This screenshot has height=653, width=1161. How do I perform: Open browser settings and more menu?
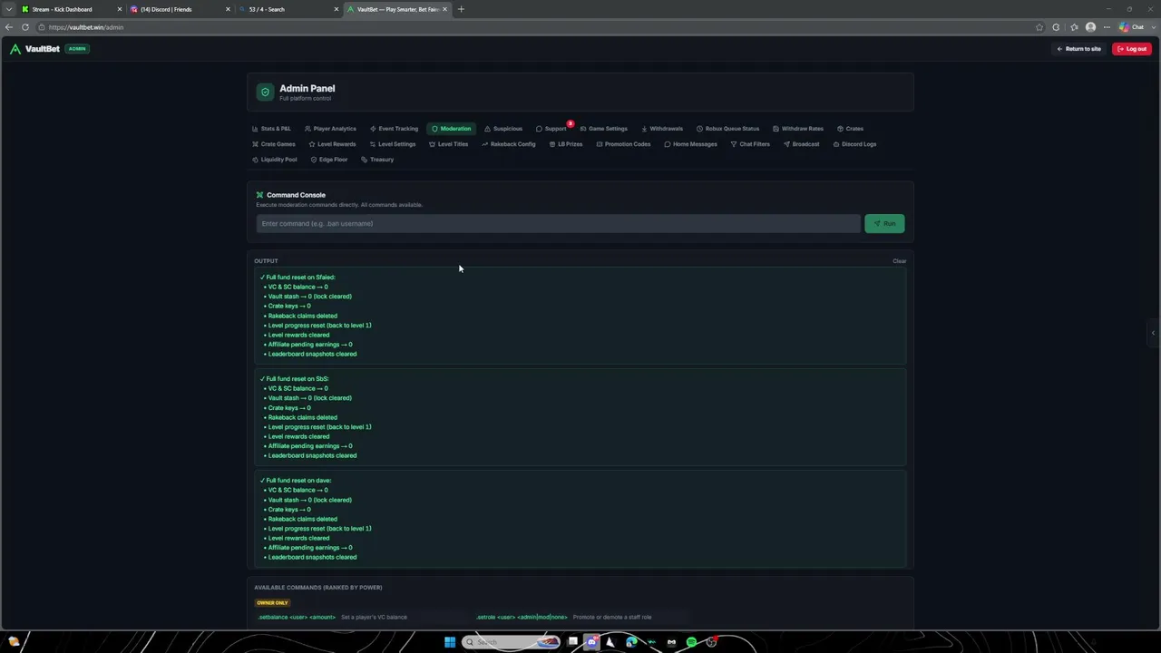[x=1107, y=27]
